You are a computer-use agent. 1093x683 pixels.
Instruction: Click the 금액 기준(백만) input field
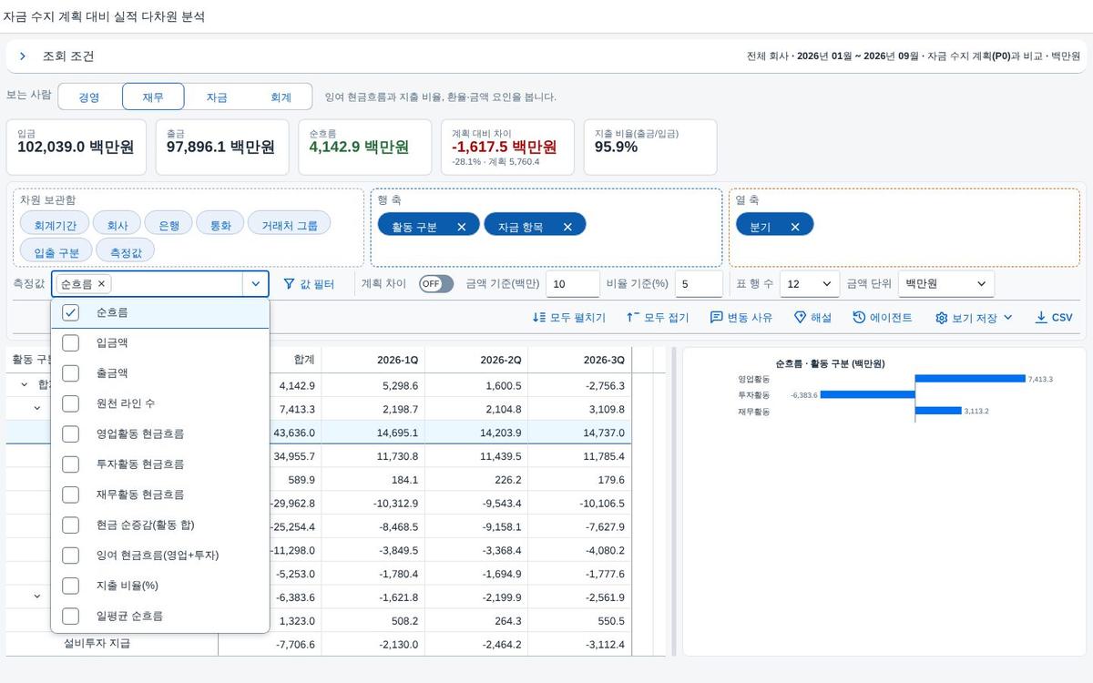tap(573, 284)
